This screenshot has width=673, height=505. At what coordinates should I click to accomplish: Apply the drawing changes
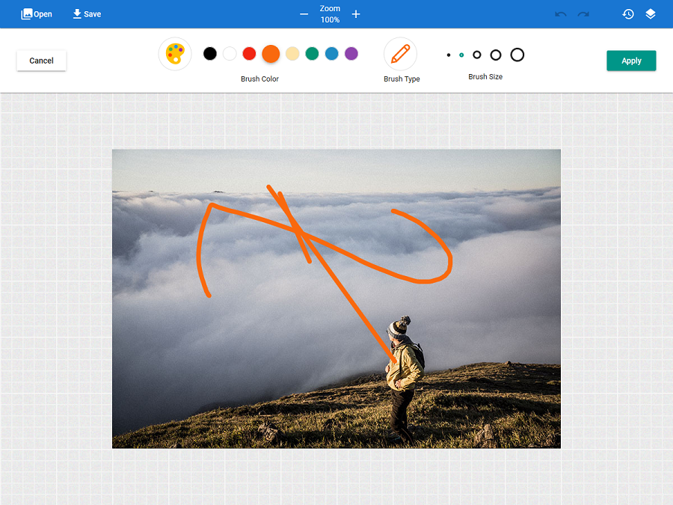pos(631,61)
